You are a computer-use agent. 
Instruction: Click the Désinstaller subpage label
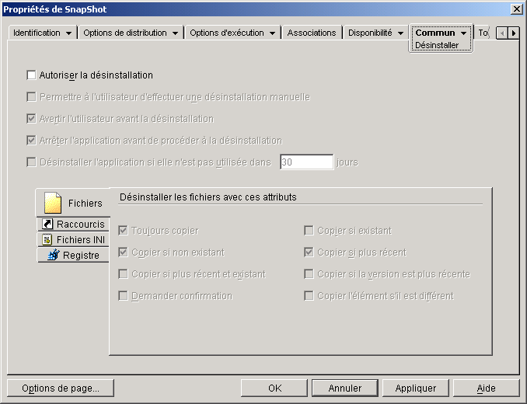pos(437,45)
